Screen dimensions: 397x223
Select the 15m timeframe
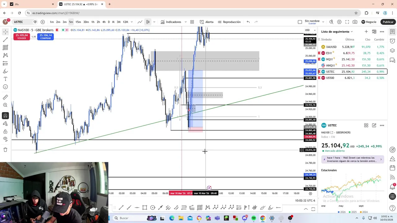[x=78, y=22]
